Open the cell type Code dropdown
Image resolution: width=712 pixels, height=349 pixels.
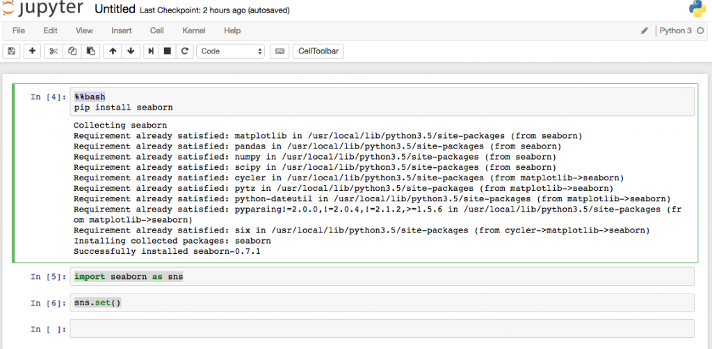231,51
